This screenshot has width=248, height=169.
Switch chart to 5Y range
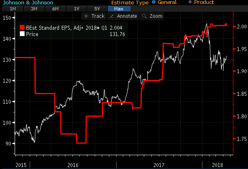click(97, 9)
